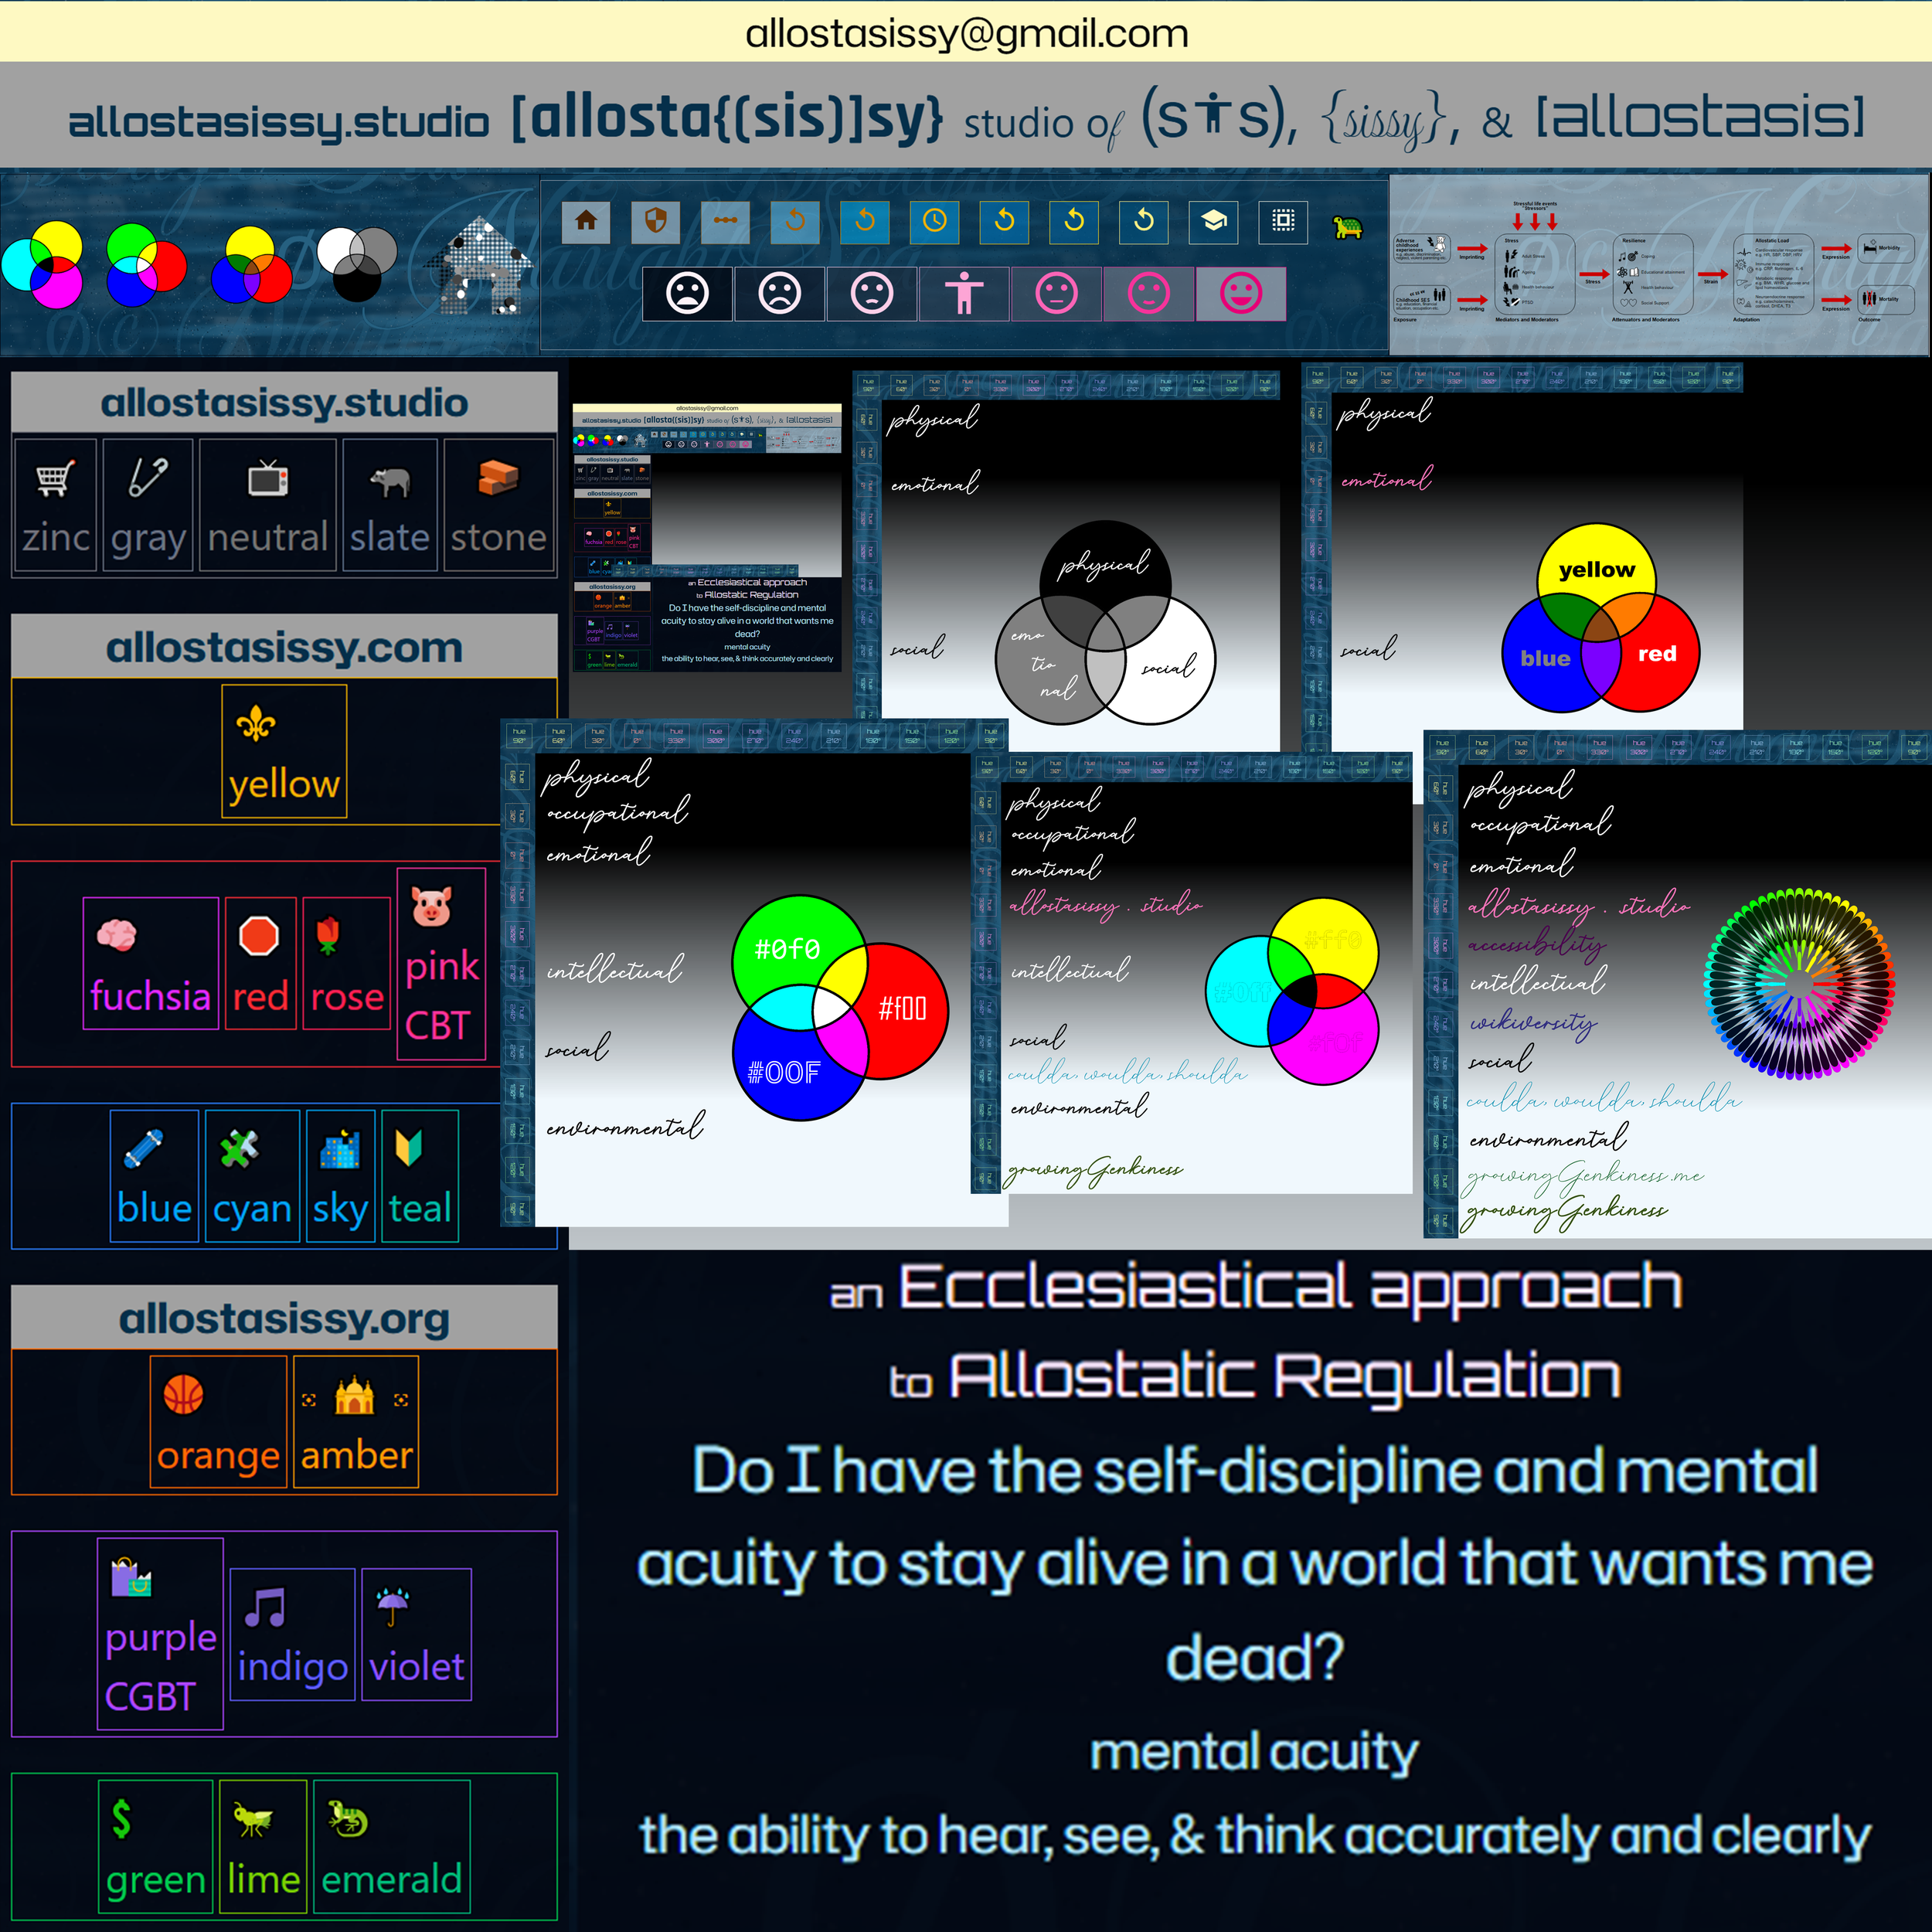Click the indigo music note tile
1932x1932 pixels.
pyautogui.click(x=292, y=1634)
